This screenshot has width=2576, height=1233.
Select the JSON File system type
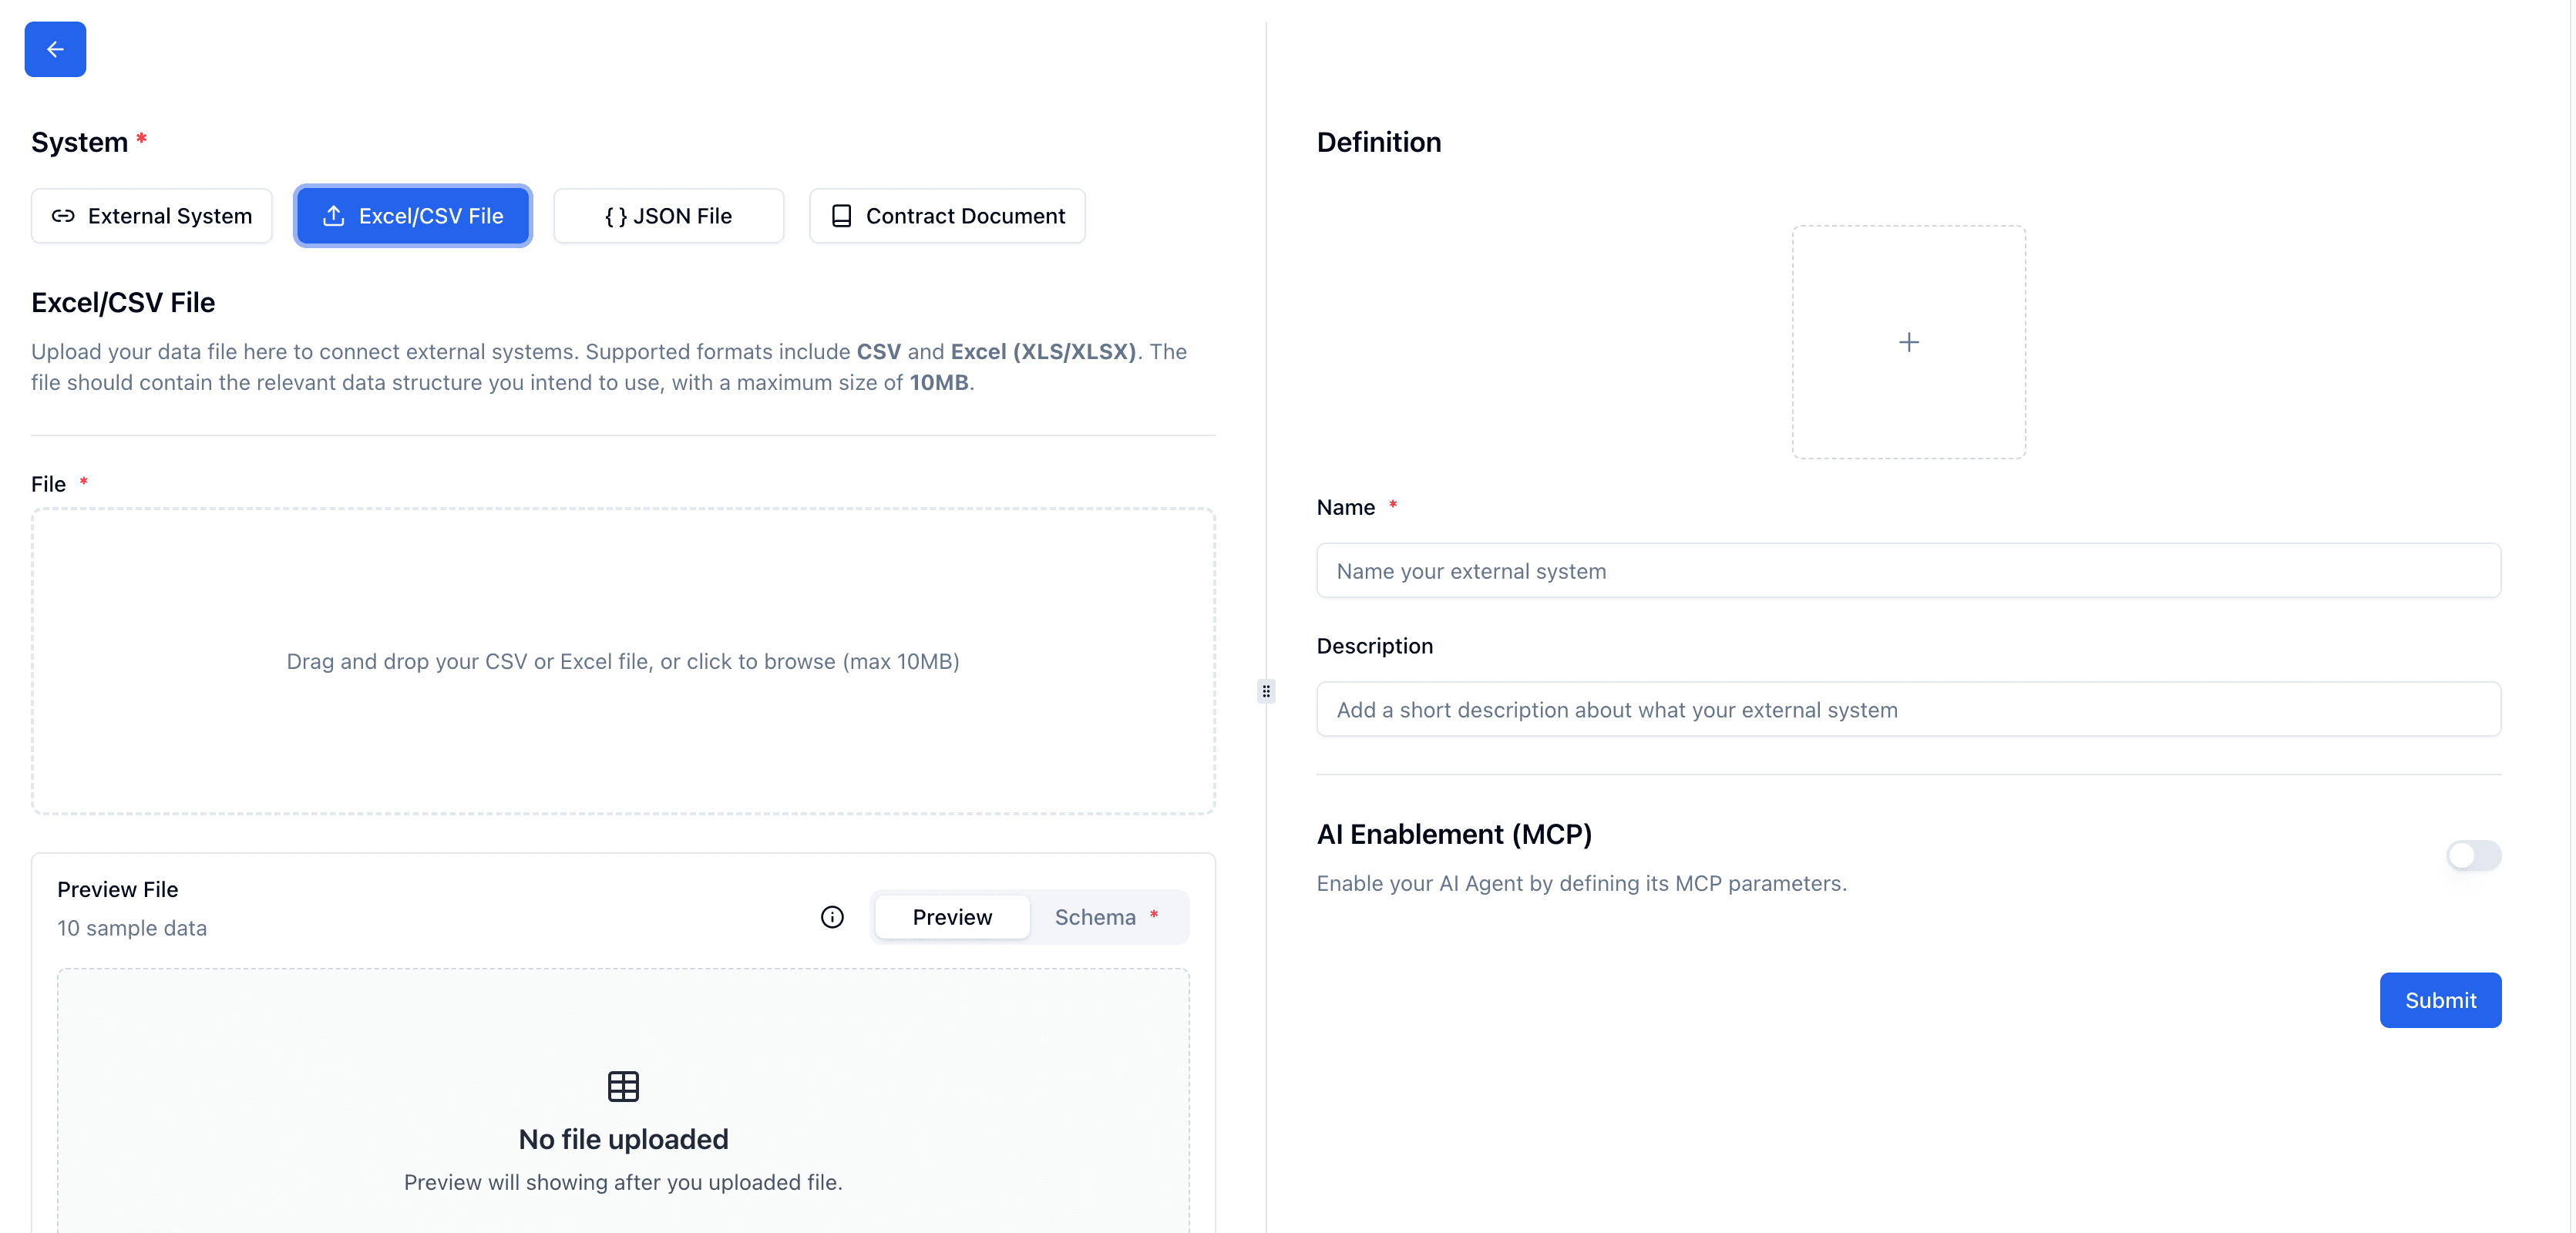point(668,215)
